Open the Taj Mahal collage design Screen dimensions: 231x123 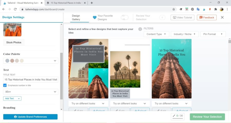[x=88, y=69]
